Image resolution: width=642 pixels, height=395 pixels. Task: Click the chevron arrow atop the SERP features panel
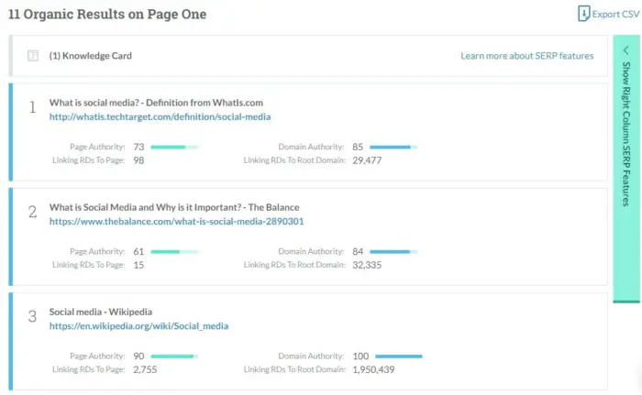point(625,50)
